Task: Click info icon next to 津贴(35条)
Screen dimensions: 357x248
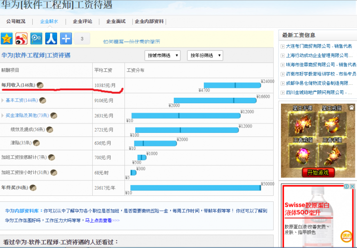Action: tap(36, 143)
